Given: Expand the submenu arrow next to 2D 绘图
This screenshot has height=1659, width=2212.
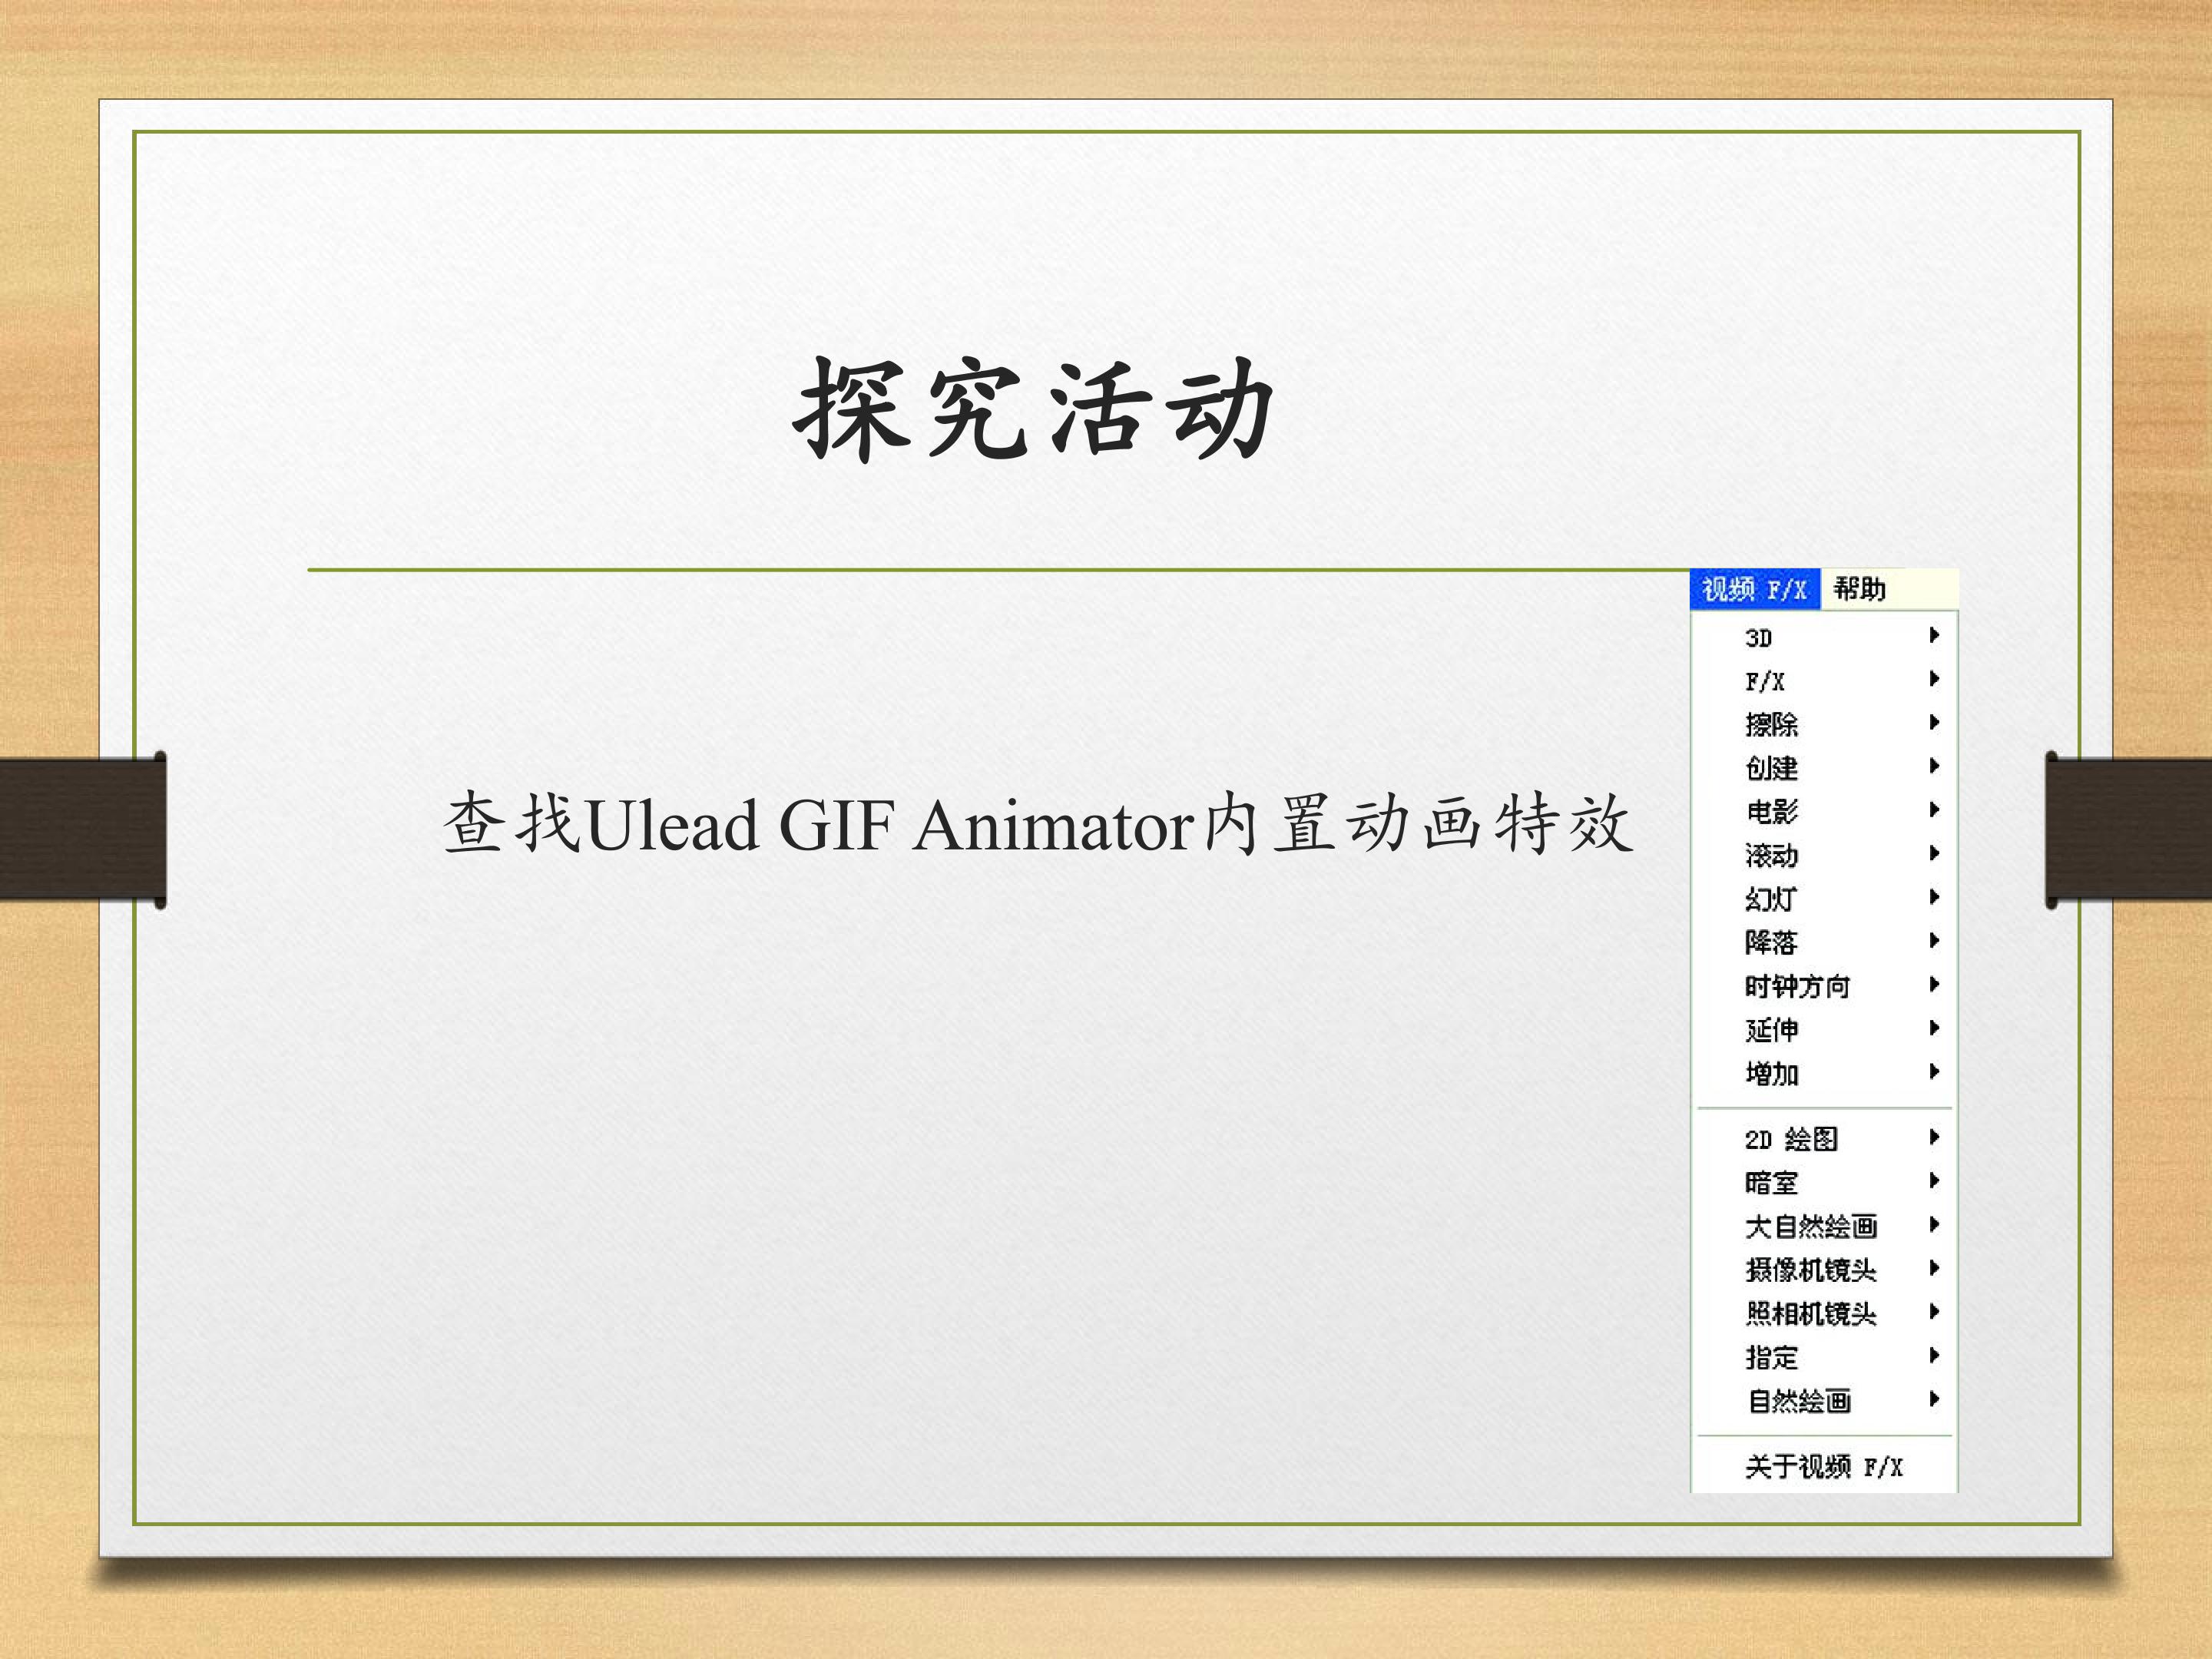Looking at the screenshot, I should [1934, 1137].
